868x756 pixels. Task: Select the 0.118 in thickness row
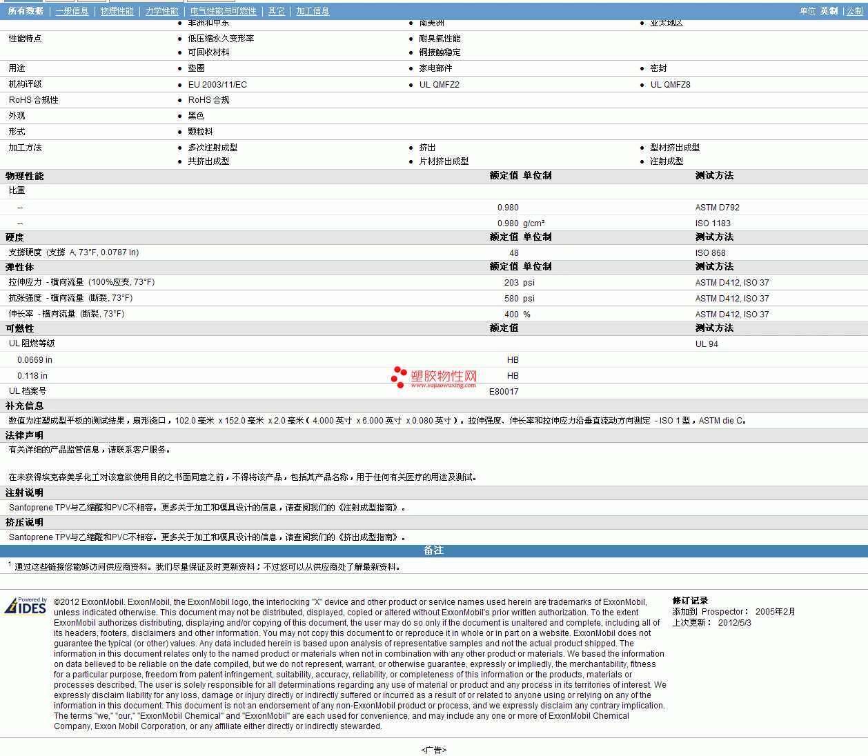pyautogui.click(x=32, y=376)
